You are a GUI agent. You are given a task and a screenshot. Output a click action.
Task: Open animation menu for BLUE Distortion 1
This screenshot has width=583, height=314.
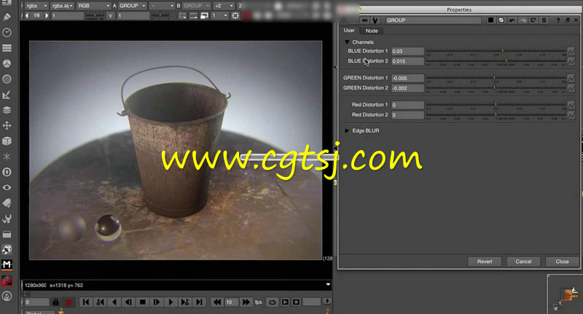571,51
